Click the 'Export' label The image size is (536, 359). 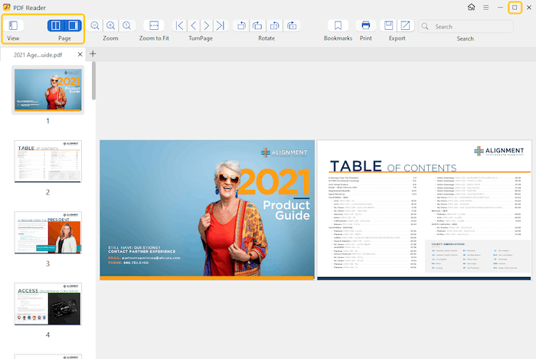(x=397, y=38)
